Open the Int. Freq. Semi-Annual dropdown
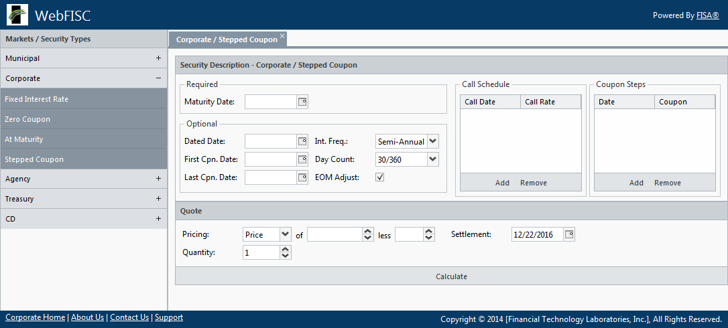This screenshot has height=328, width=728. [432, 141]
